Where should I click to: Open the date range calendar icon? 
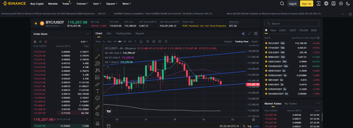coord(108,126)
